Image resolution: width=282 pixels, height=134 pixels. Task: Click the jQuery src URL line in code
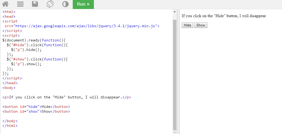(x=82, y=26)
